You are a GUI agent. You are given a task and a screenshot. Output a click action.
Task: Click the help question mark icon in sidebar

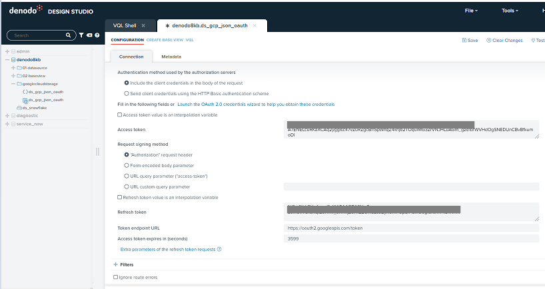coord(97,35)
